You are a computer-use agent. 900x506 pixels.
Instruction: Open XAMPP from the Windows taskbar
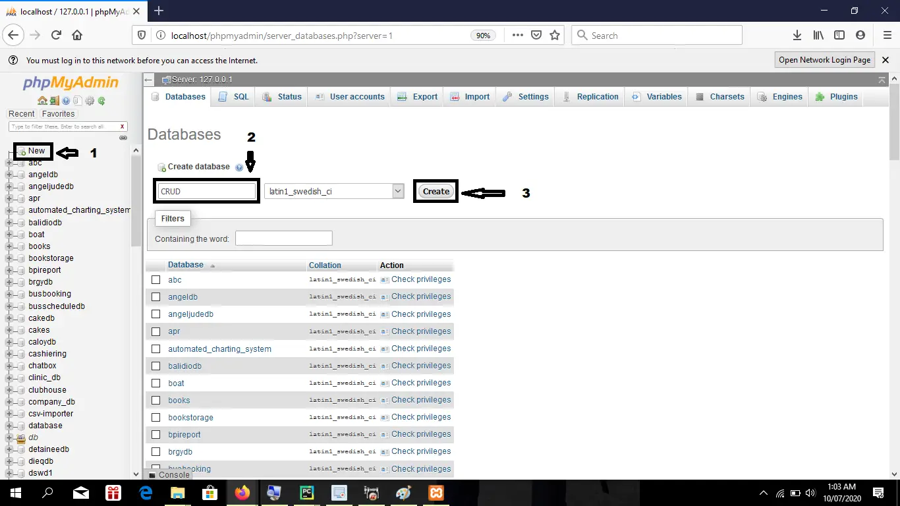point(436,492)
